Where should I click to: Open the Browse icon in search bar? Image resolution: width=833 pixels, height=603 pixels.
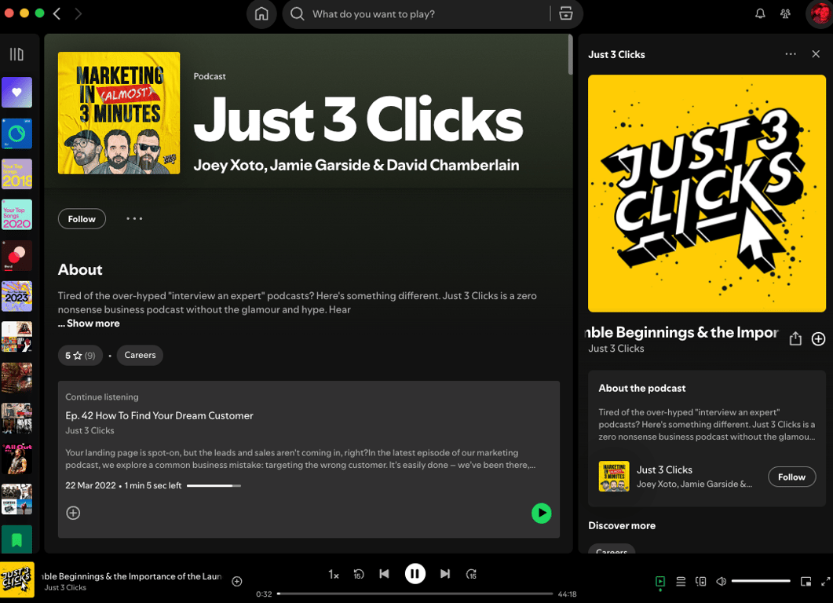click(566, 14)
